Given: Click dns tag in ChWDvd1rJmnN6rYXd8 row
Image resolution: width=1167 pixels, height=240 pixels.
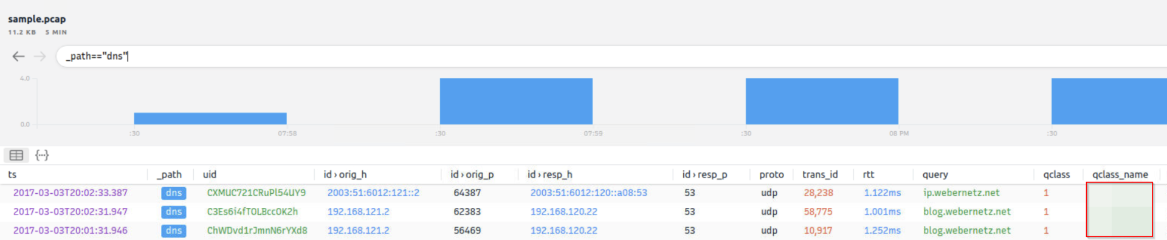Looking at the screenshot, I should pyautogui.click(x=174, y=230).
